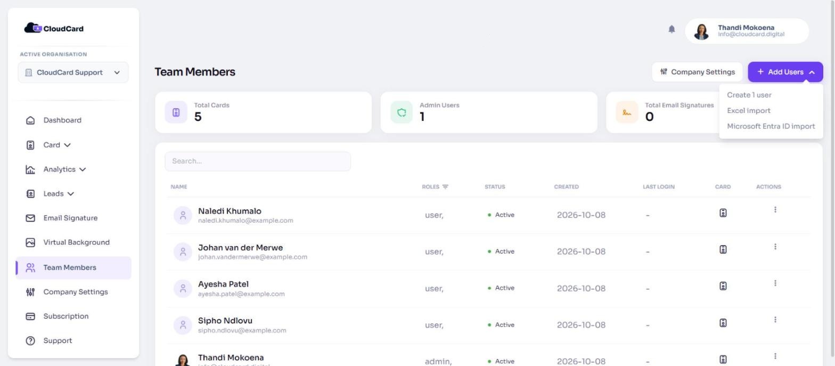Click the admin role text for Thandi Mokoena

point(438,362)
